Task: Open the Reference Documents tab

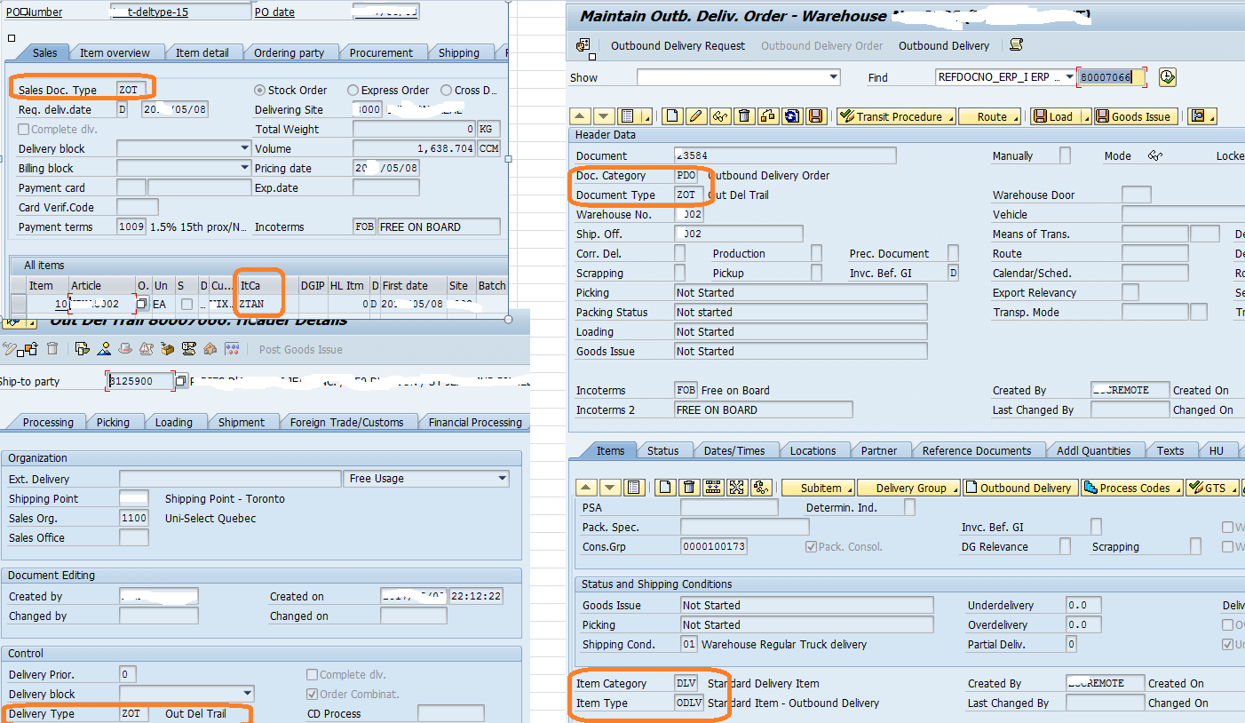Action: coord(977,450)
